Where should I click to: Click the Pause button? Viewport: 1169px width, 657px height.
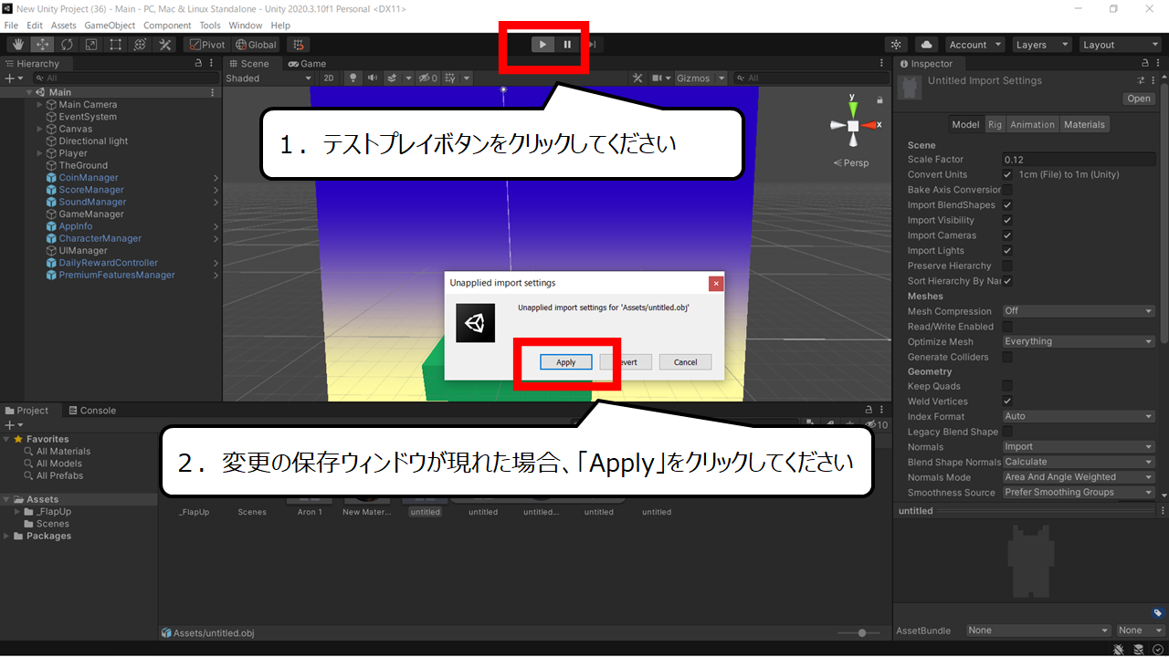pos(567,44)
